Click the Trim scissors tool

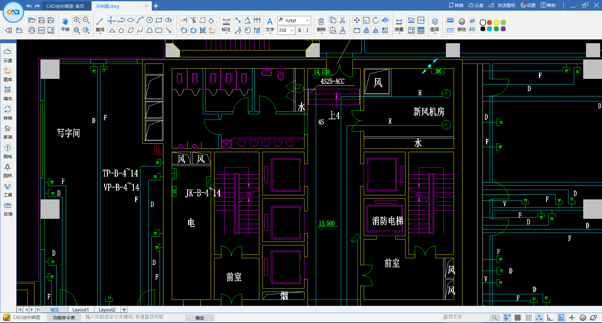coord(193,20)
